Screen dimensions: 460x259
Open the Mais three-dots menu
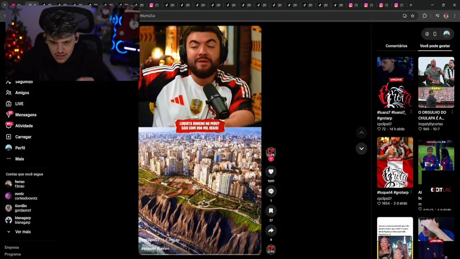(x=9, y=159)
